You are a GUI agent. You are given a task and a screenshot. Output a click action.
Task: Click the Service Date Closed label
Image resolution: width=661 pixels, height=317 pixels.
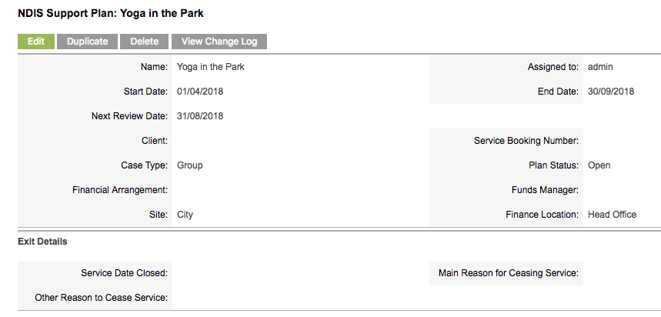[125, 273]
